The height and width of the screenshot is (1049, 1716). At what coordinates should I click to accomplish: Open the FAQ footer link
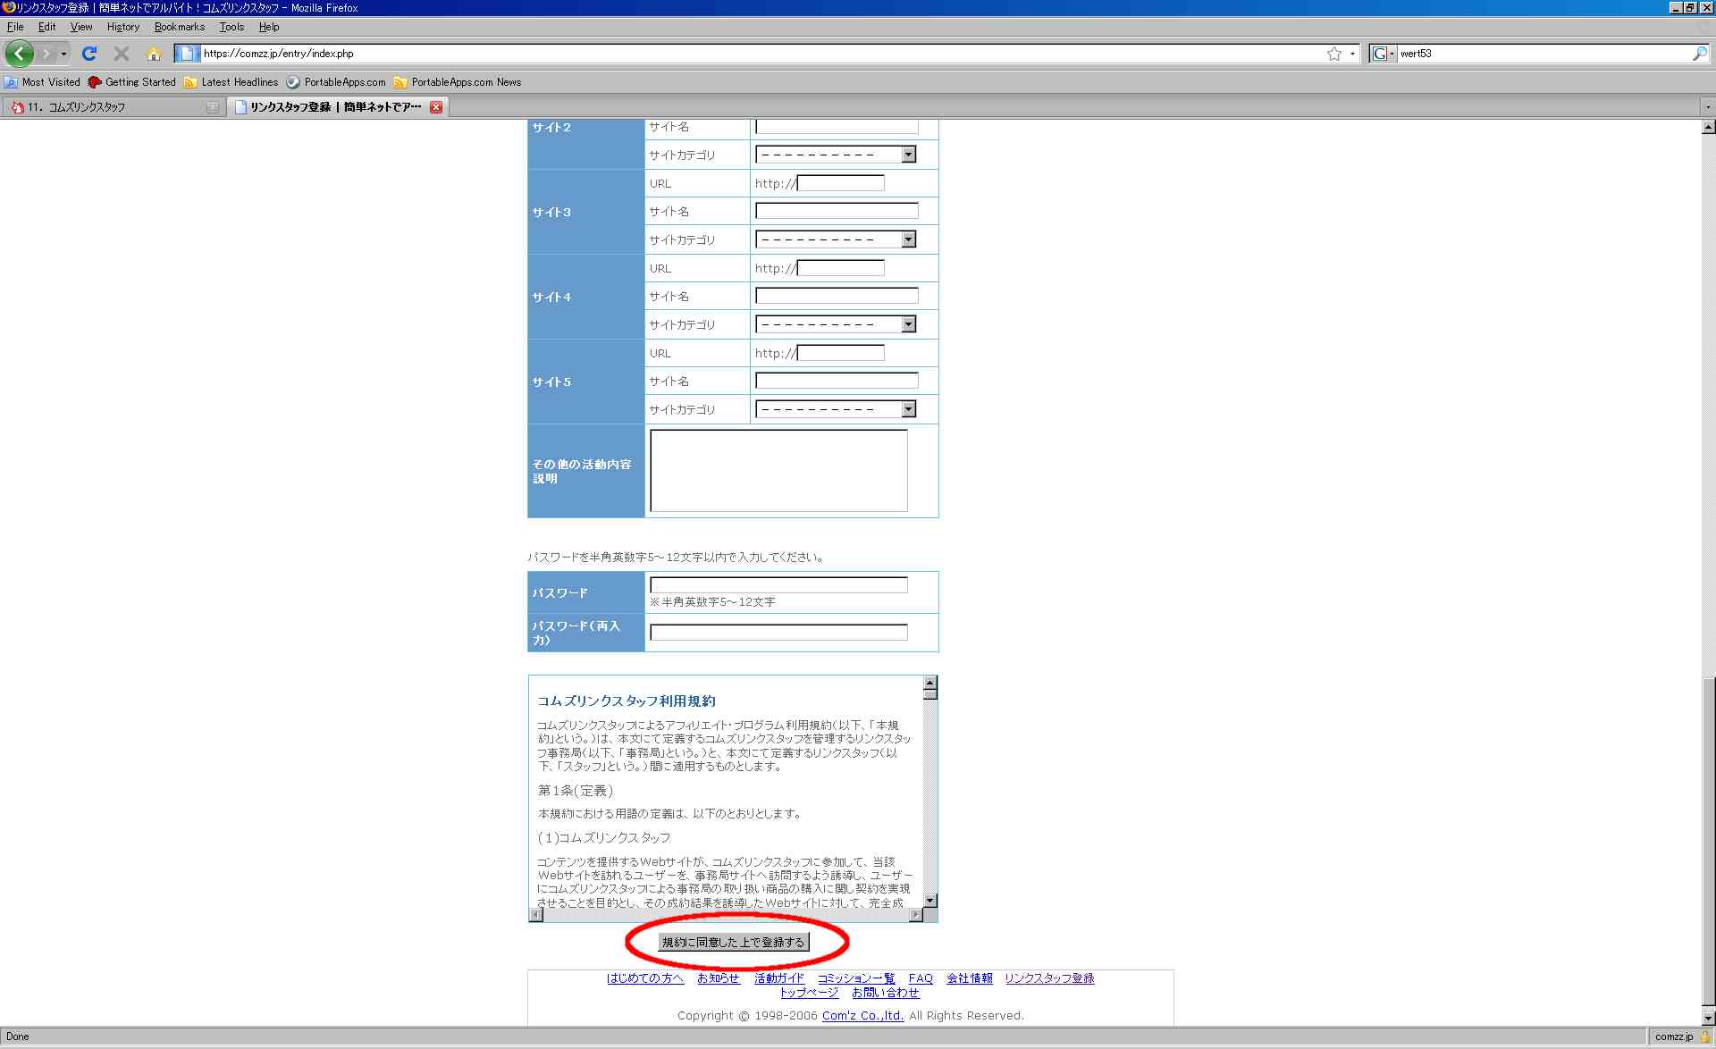tap(921, 978)
